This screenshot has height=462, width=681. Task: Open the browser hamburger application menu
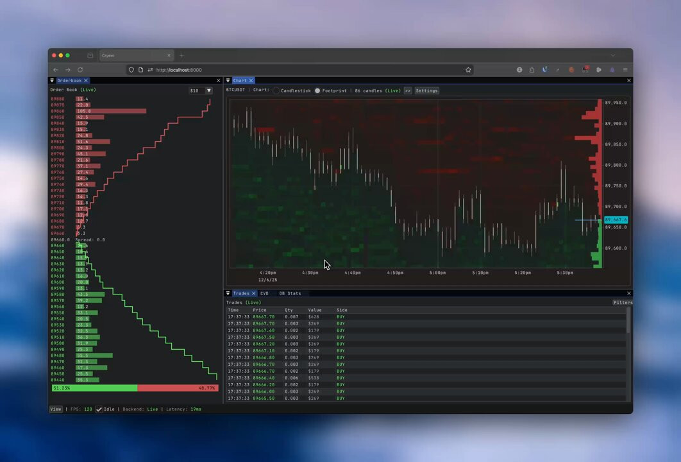625,69
